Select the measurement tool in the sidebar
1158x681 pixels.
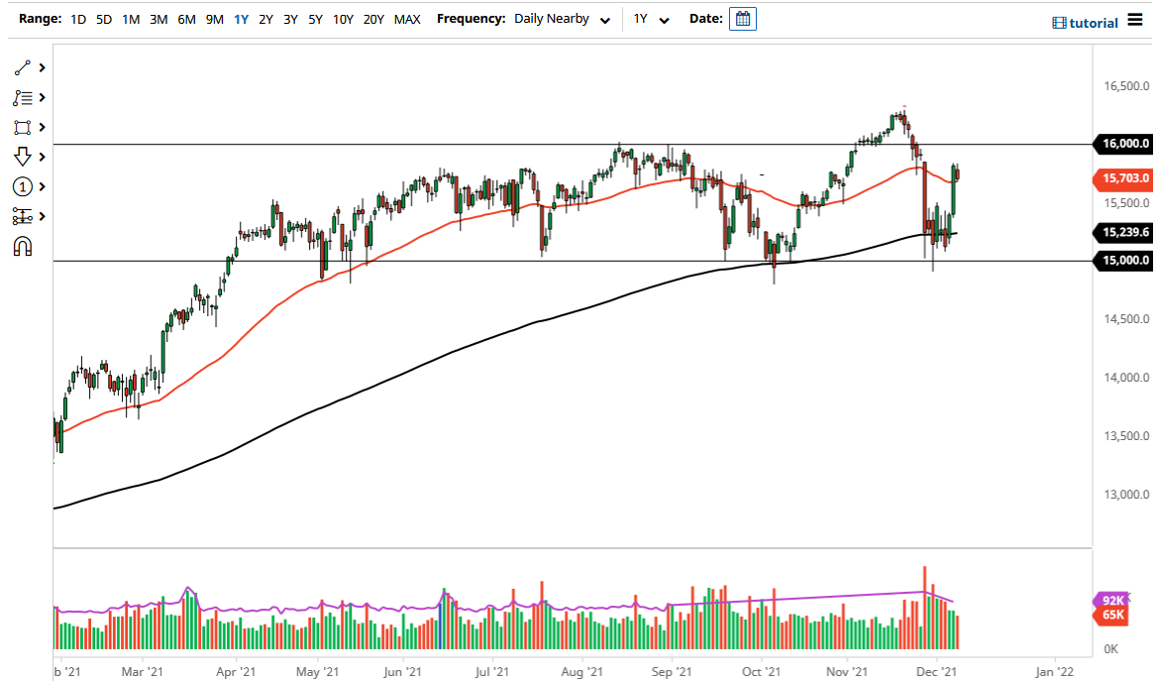[20, 216]
